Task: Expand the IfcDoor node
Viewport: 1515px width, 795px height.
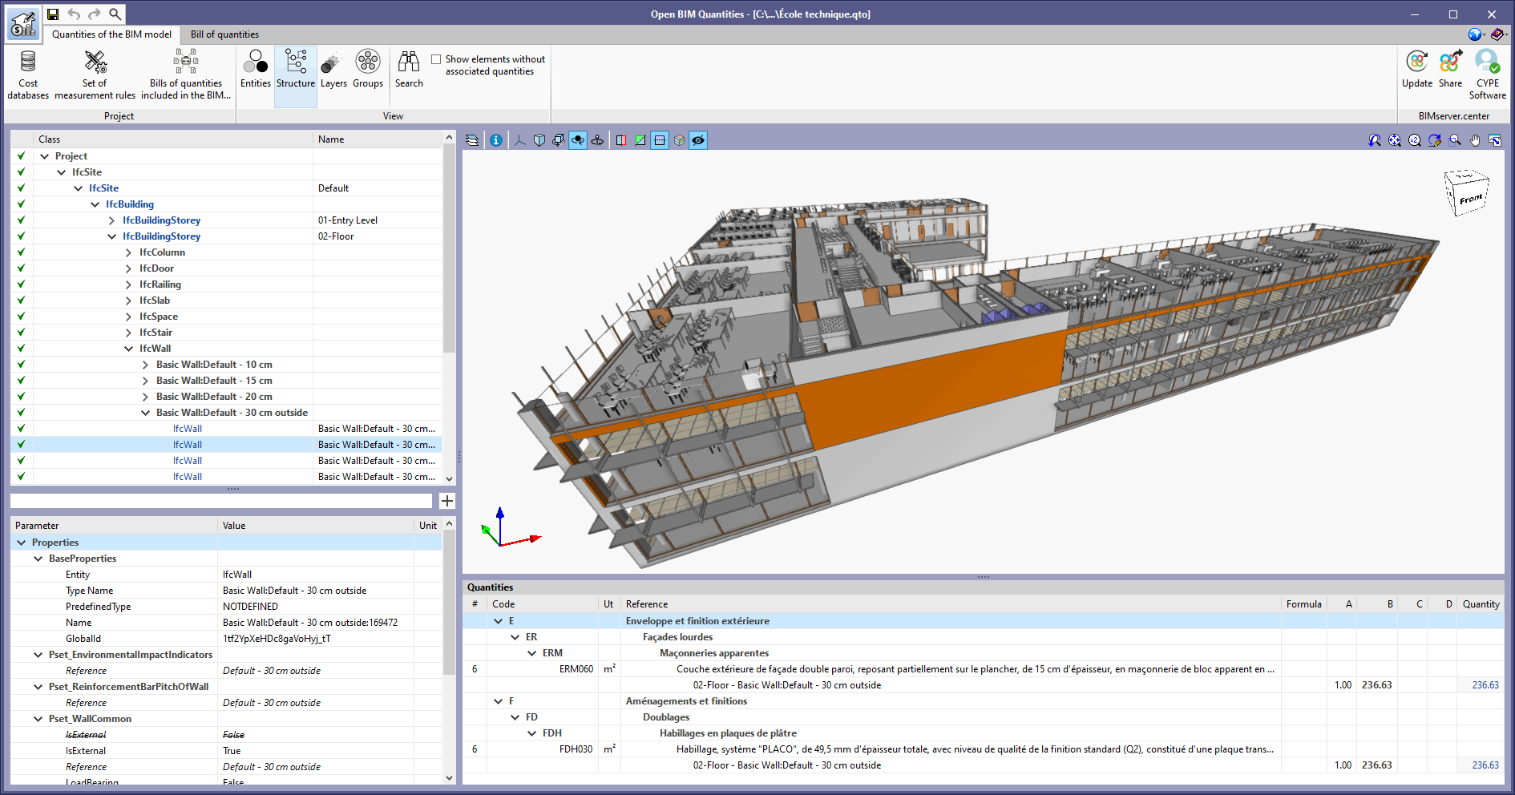Action: tap(129, 268)
